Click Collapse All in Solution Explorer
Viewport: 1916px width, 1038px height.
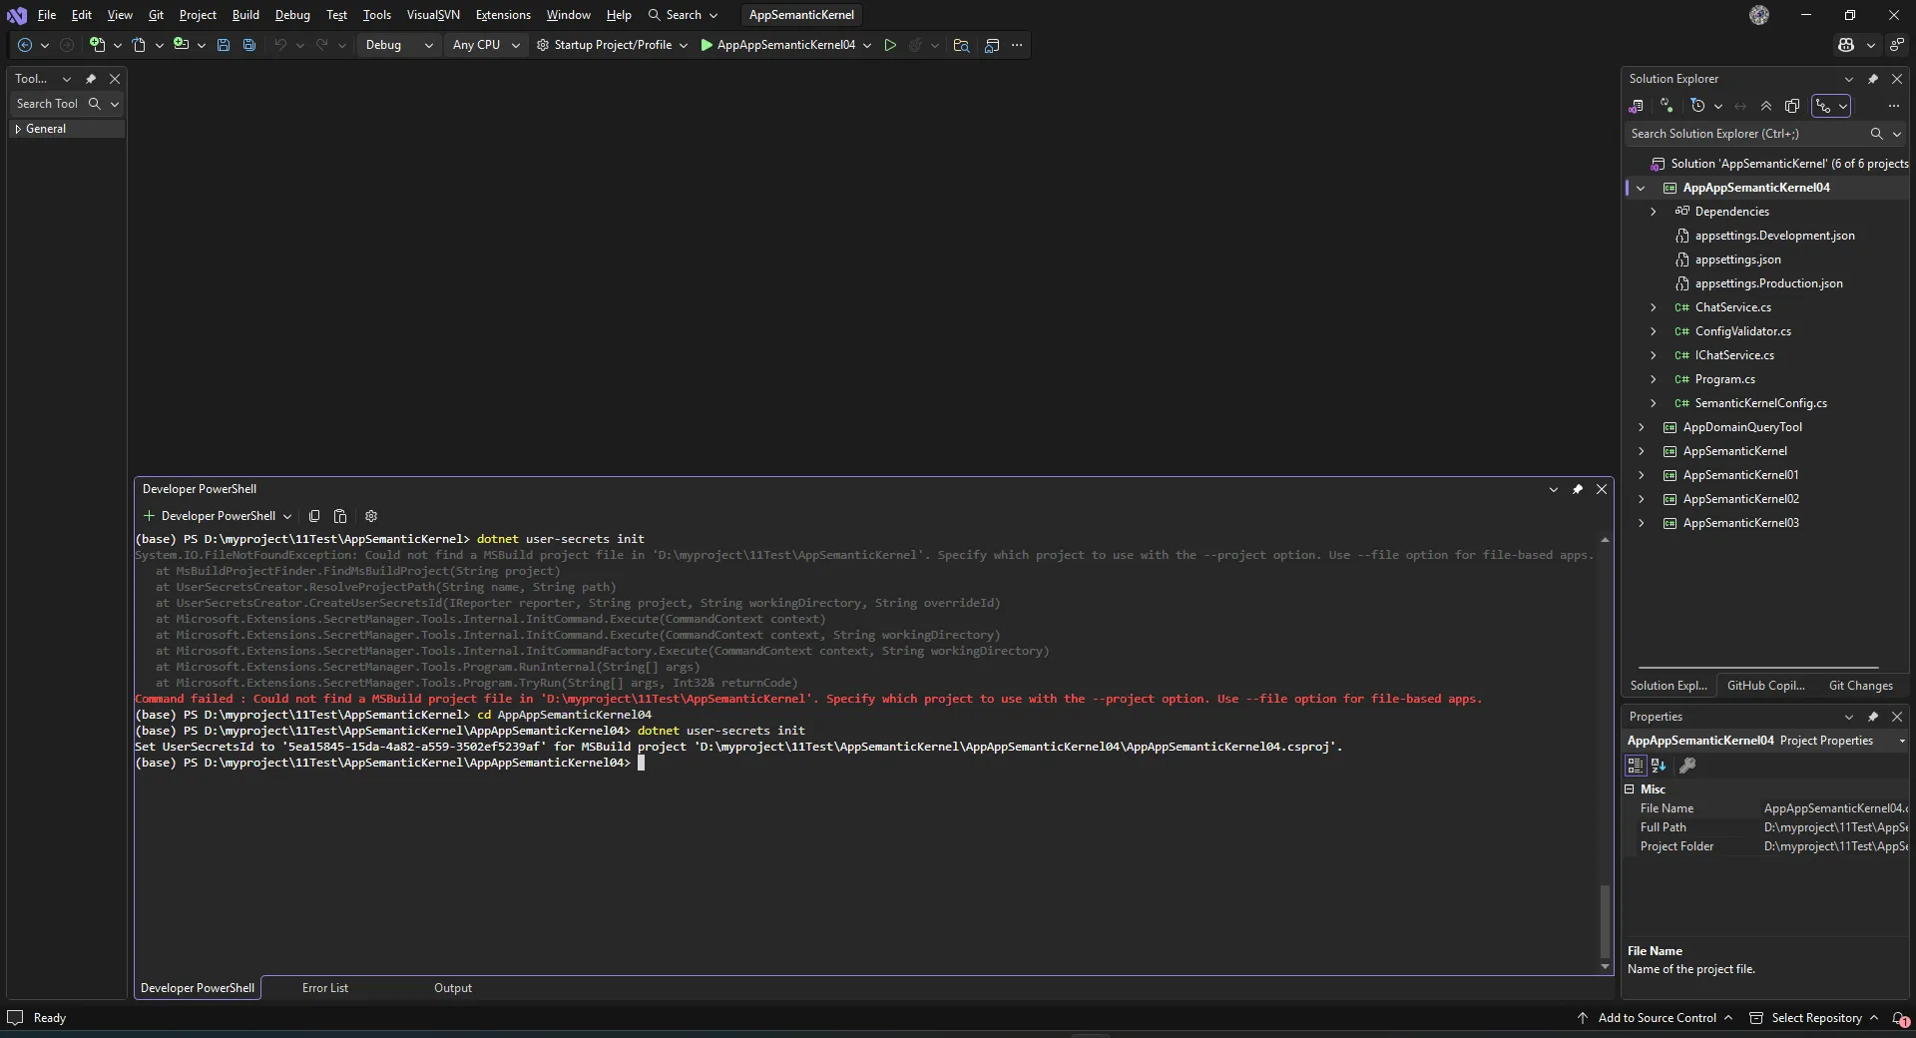coord(1766,106)
